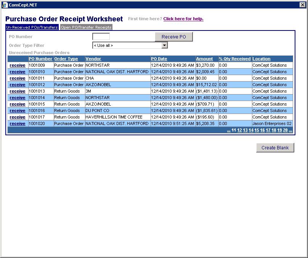Receive PO 1001020 for Jason Enterprises 02
The image size is (308, 258).
[x=18, y=124]
